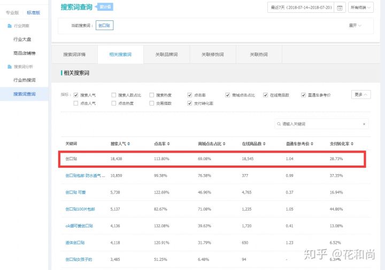Expand the 展开 panel toggle
Image resolution: width=385 pixels, height=270 pixels.
pyautogui.click(x=355, y=25)
